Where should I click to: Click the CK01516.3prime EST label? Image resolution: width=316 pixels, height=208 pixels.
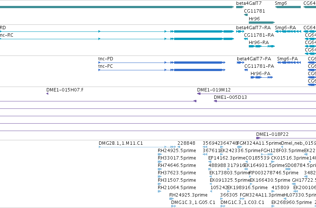pos(290,158)
